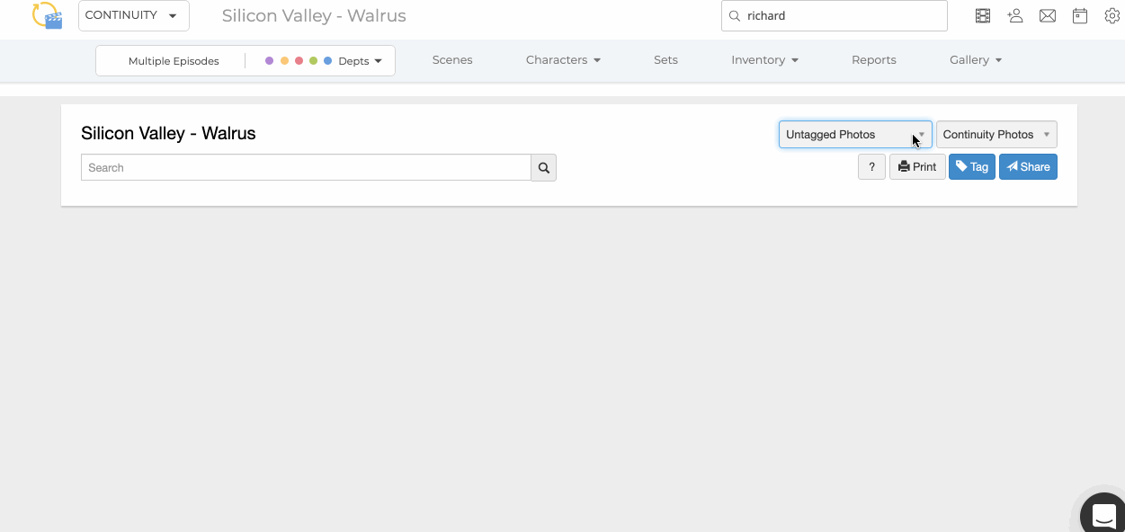Screen dimensions: 1125x532
Task: Open the chat bubble widget
Action: tap(1103, 515)
